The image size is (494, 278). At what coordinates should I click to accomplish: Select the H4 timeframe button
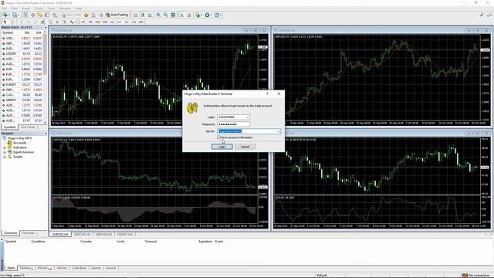[x=120, y=22]
